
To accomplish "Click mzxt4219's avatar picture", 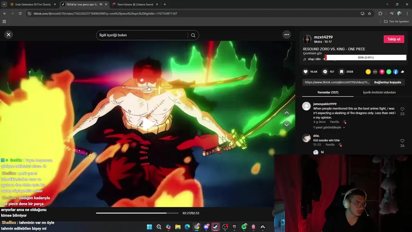I will point(307,39).
